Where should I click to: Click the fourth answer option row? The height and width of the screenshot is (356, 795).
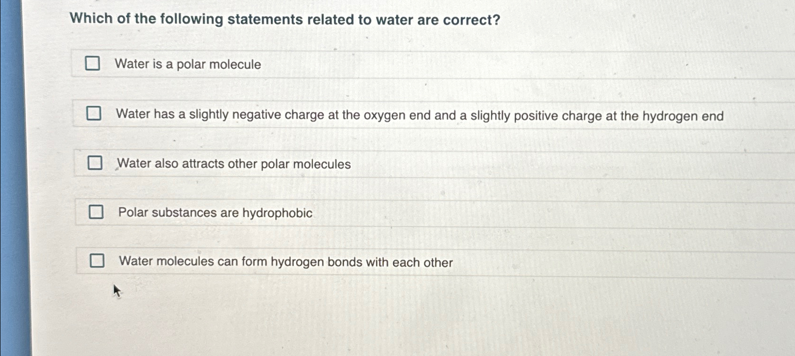[330, 214]
